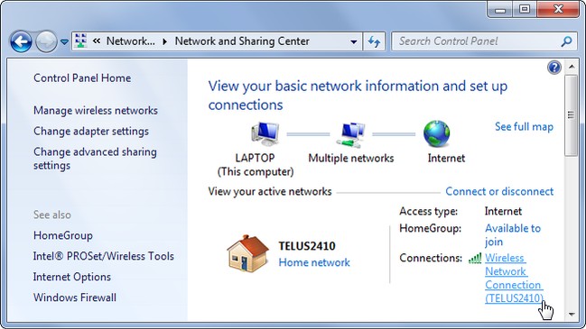Image resolution: width=586 pixels, height=329 pixels.
Task: Click the 'LAPTOP (This computer)' label
Action: 256,165
